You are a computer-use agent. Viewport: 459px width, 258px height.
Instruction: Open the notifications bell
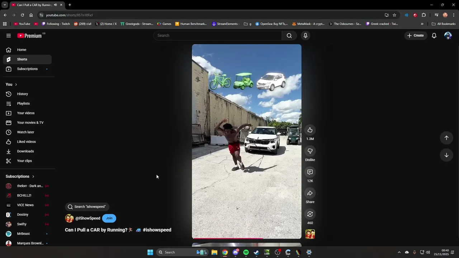(x=434, y=35)
